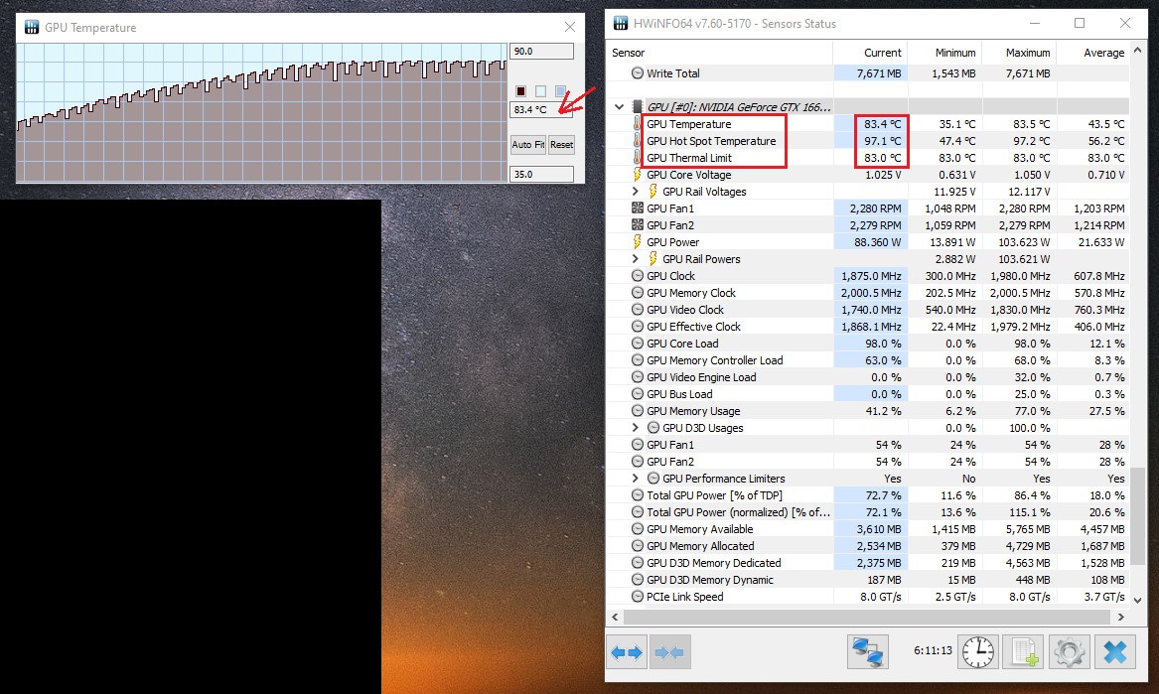
Task: Click the graph maximum value field 90.0
Action: pos(541,51)
